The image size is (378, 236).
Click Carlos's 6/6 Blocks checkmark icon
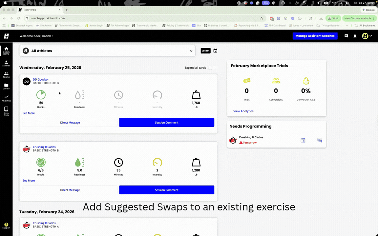pyautogui.click(x=41, y=162)
